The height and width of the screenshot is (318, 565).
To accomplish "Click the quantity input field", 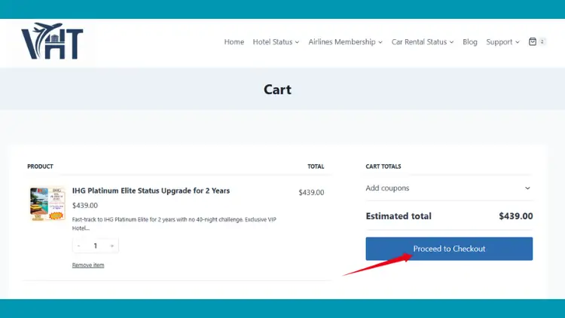I will [96, 246].
